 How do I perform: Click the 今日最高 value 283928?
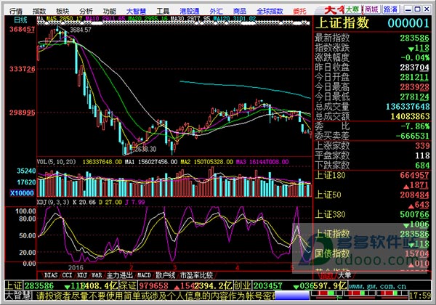tap(415, 87)
